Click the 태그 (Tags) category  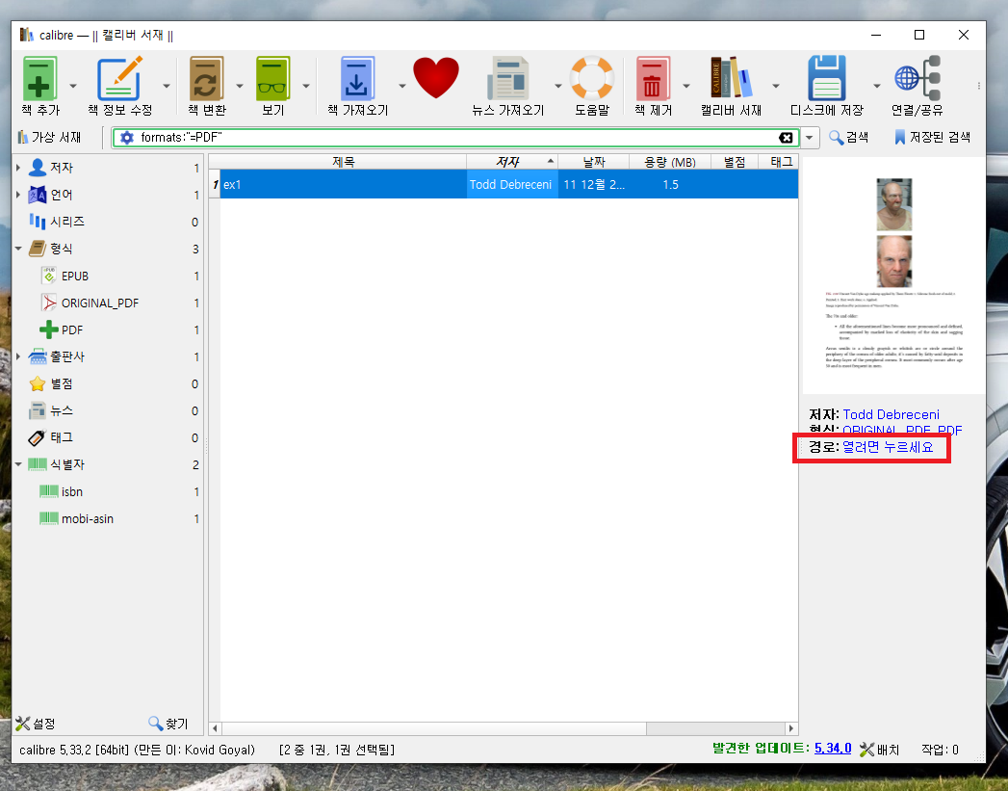pyautogui.click(x=51, y=438)
